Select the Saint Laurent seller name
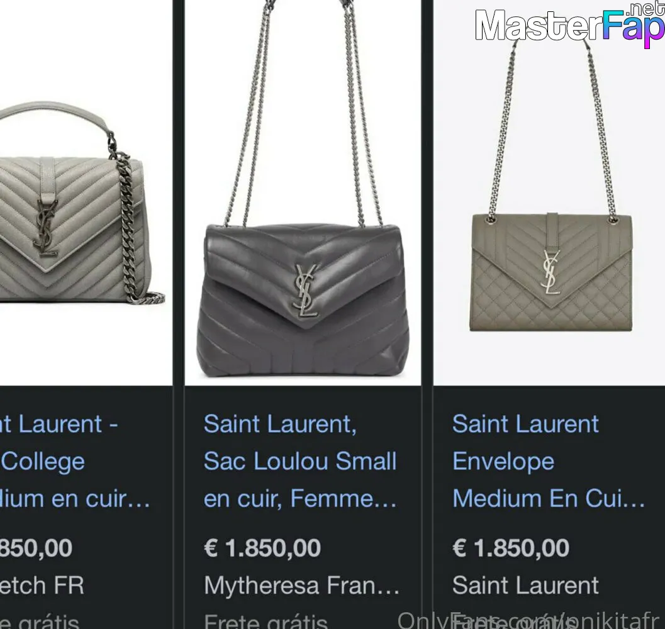The image size is (665, 629). click(x=525, y=586)
